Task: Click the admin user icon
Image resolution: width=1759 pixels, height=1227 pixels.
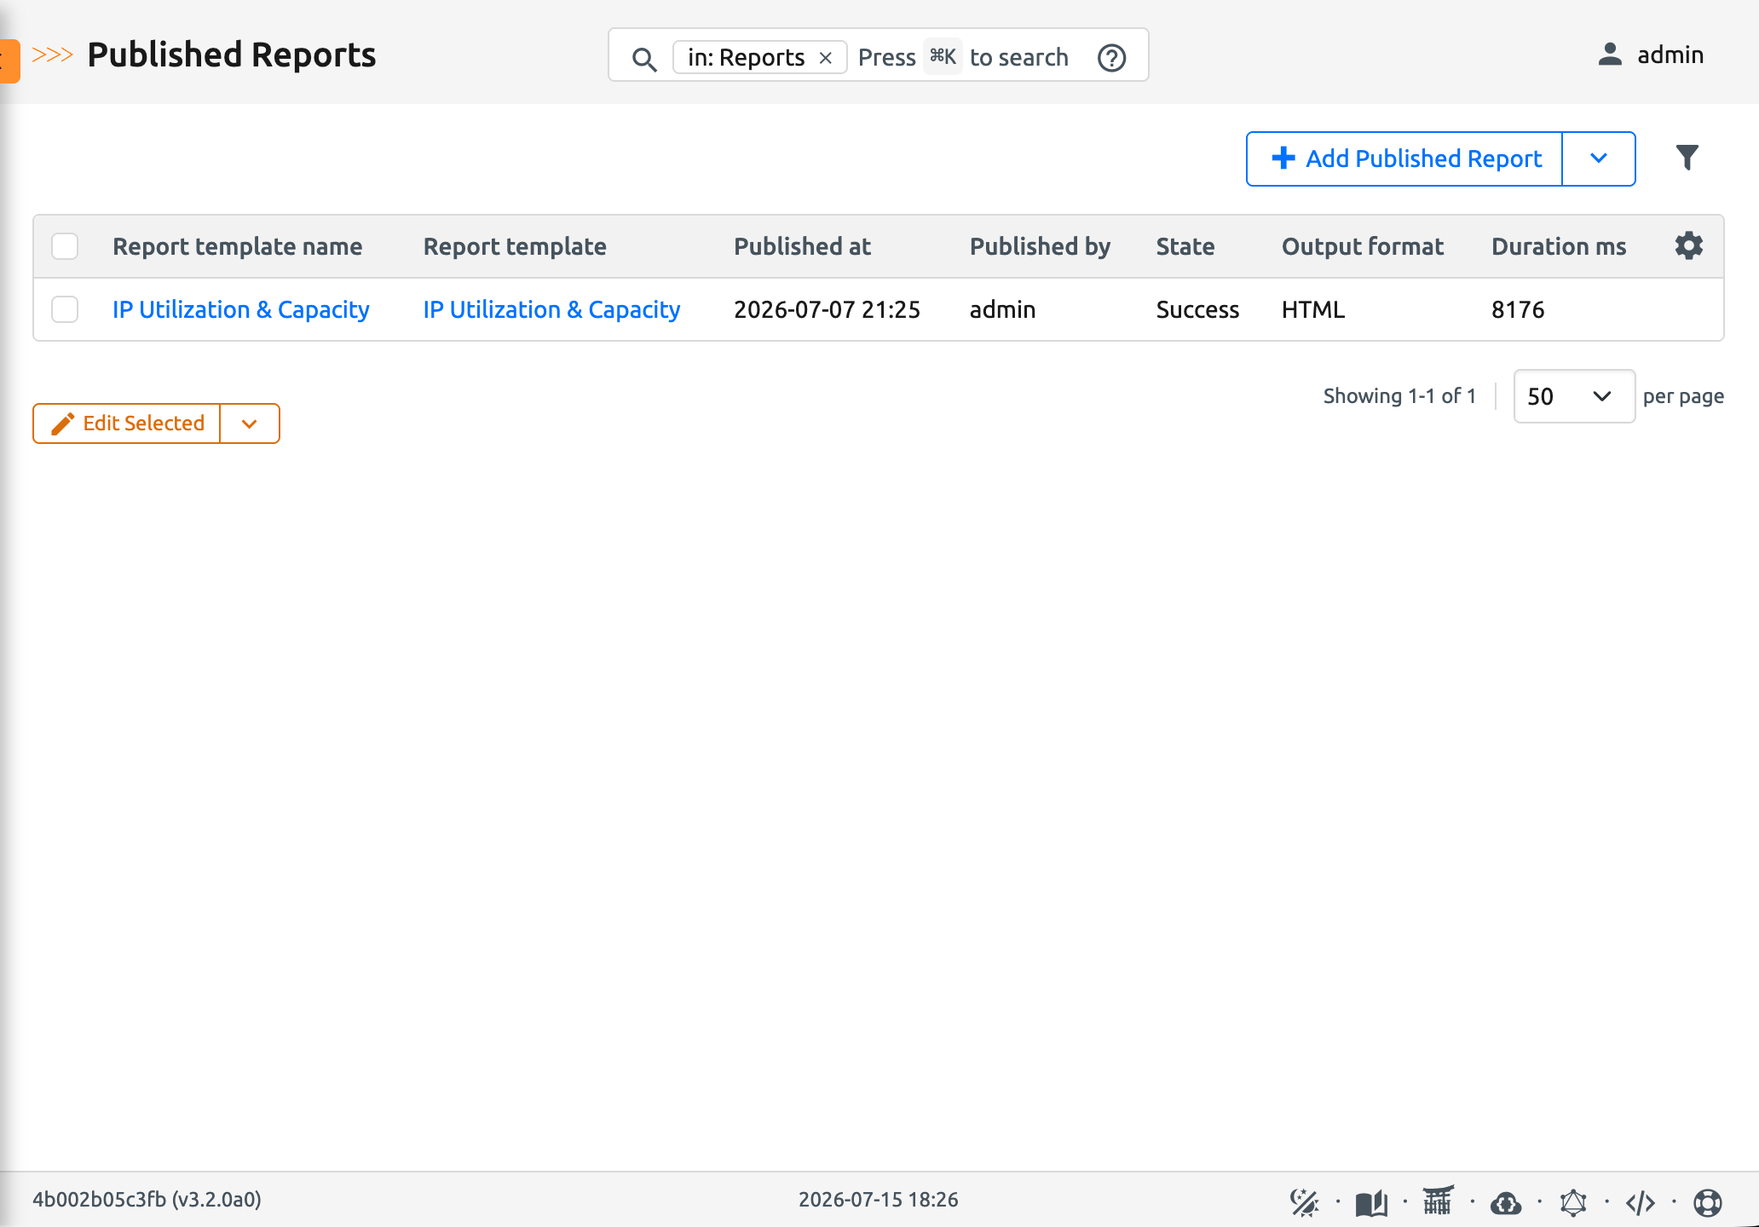Action: point(1610,55)
